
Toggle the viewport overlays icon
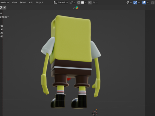coord(144,3)
